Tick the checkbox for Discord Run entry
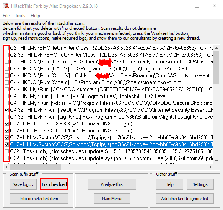 7,62
